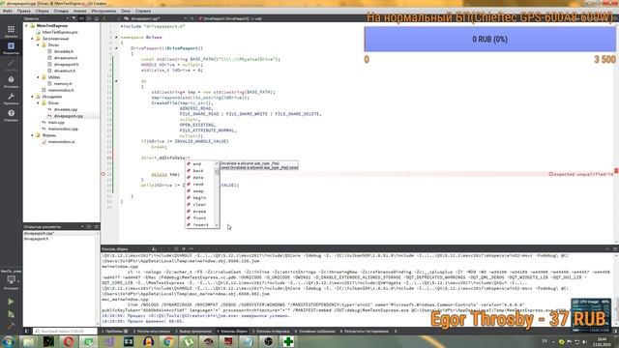Open the Файл menu
Screen dimensions: 619x348
tap(8, 11)
